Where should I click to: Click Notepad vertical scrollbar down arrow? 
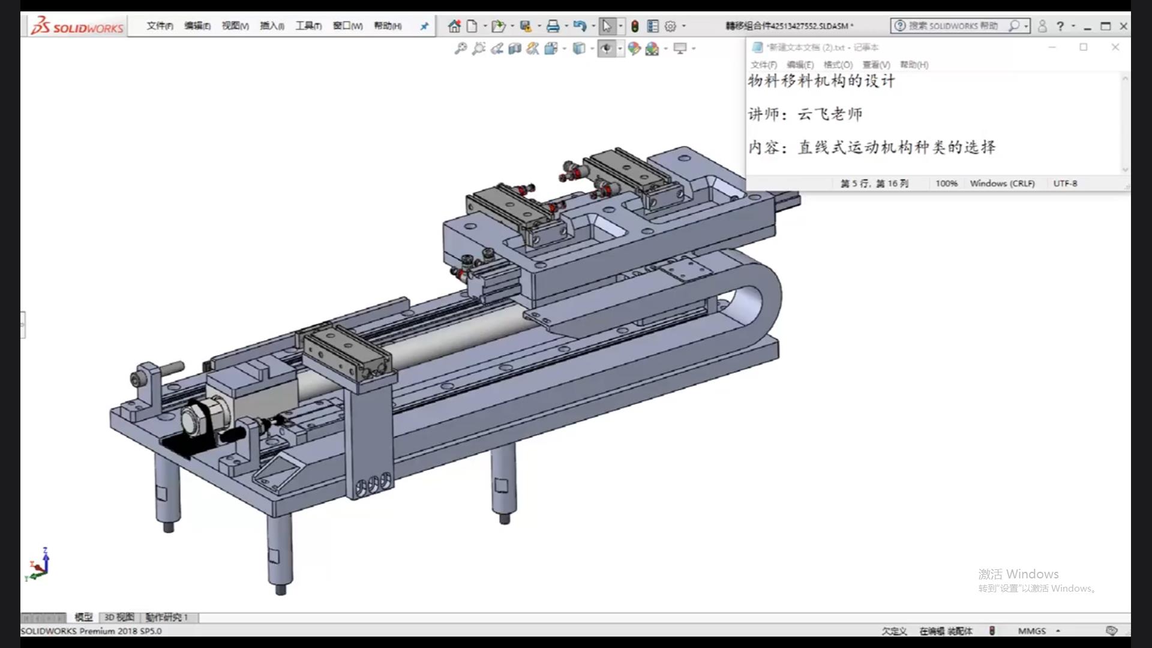tap(1125, 170)
